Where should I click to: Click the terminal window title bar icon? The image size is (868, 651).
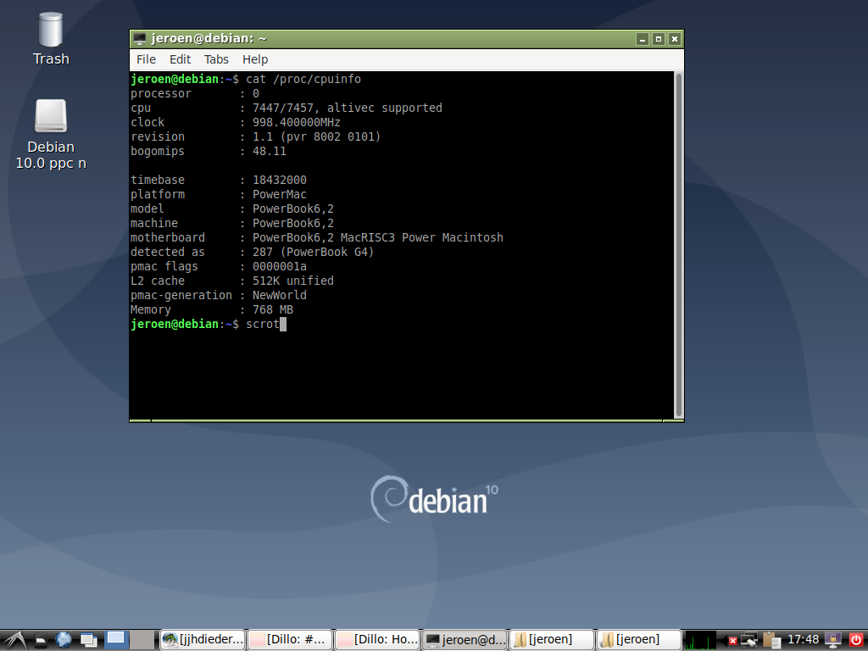(140, 39)
